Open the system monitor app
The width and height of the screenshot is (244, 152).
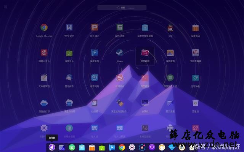[x=145, y=128]
